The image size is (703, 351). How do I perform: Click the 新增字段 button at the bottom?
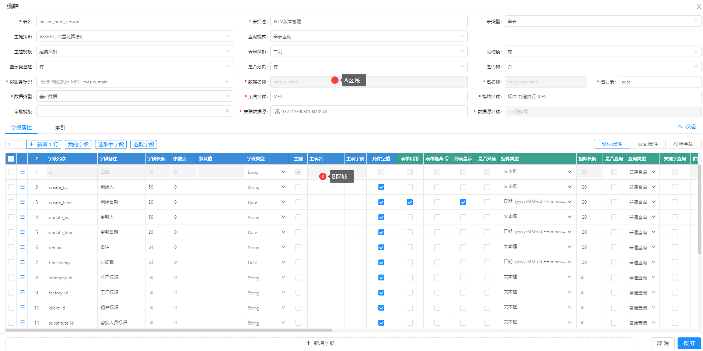coord(320,343)
